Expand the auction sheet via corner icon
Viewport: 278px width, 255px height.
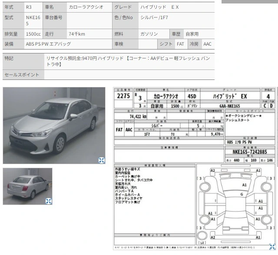[272, 247]
